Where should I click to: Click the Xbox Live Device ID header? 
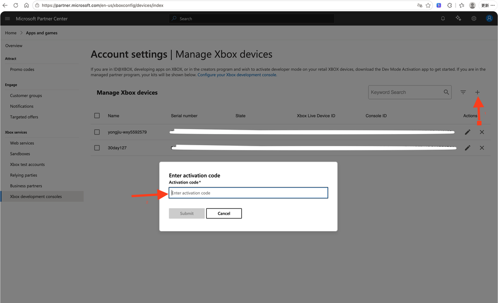(x=316, y=116)
